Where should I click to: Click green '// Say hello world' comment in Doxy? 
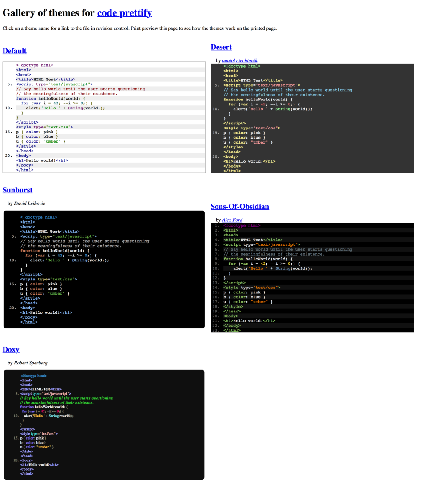click(x=67, y=398)
